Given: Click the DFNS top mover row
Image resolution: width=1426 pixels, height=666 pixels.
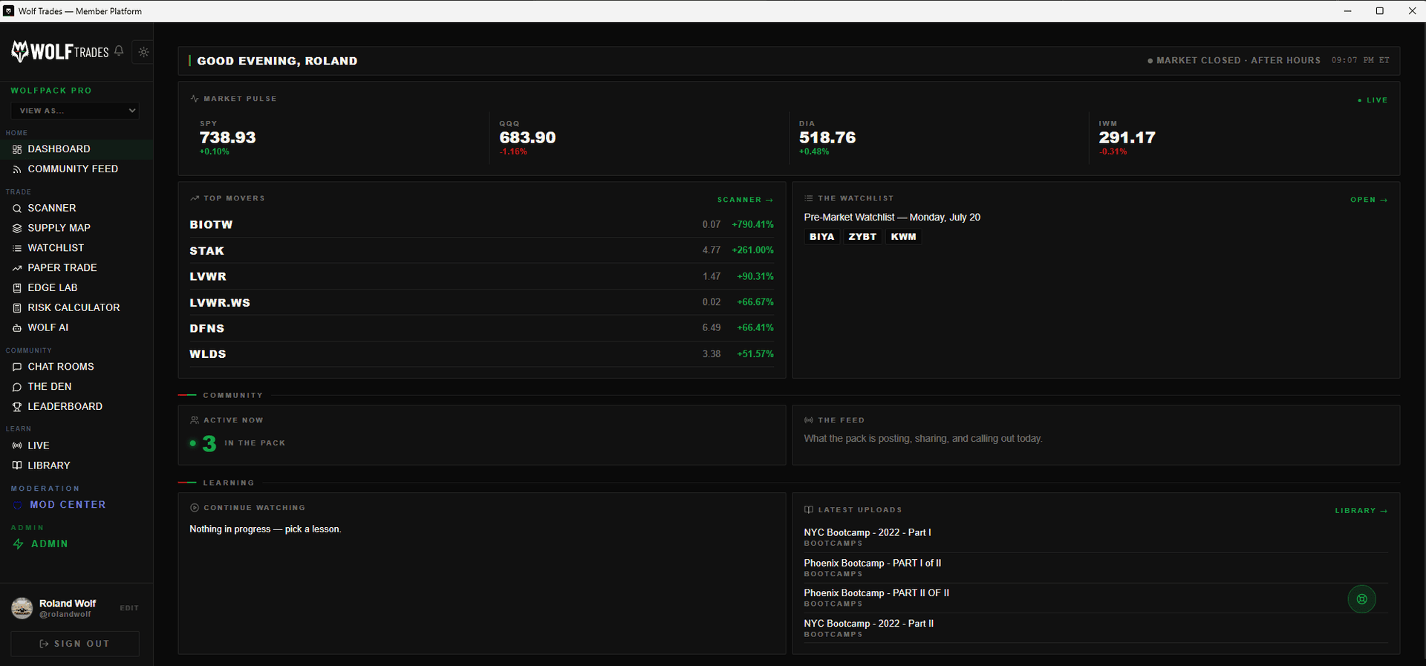Looking at the screenshot, I should point(481,328).
